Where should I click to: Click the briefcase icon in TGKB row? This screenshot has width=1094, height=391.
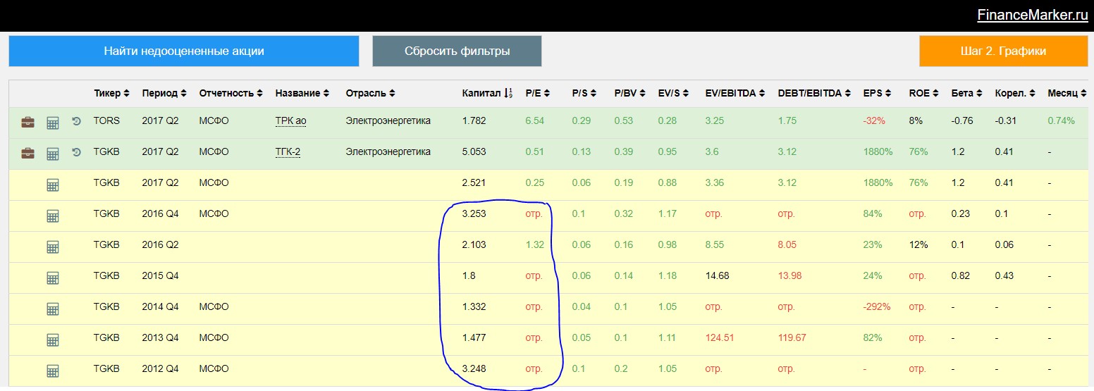(x=27, y=153)
